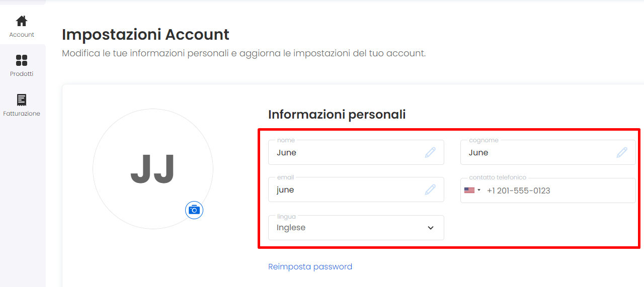Open the Fatturazione receipt icon
Viewport: 644px width, 287px height.
22,100
